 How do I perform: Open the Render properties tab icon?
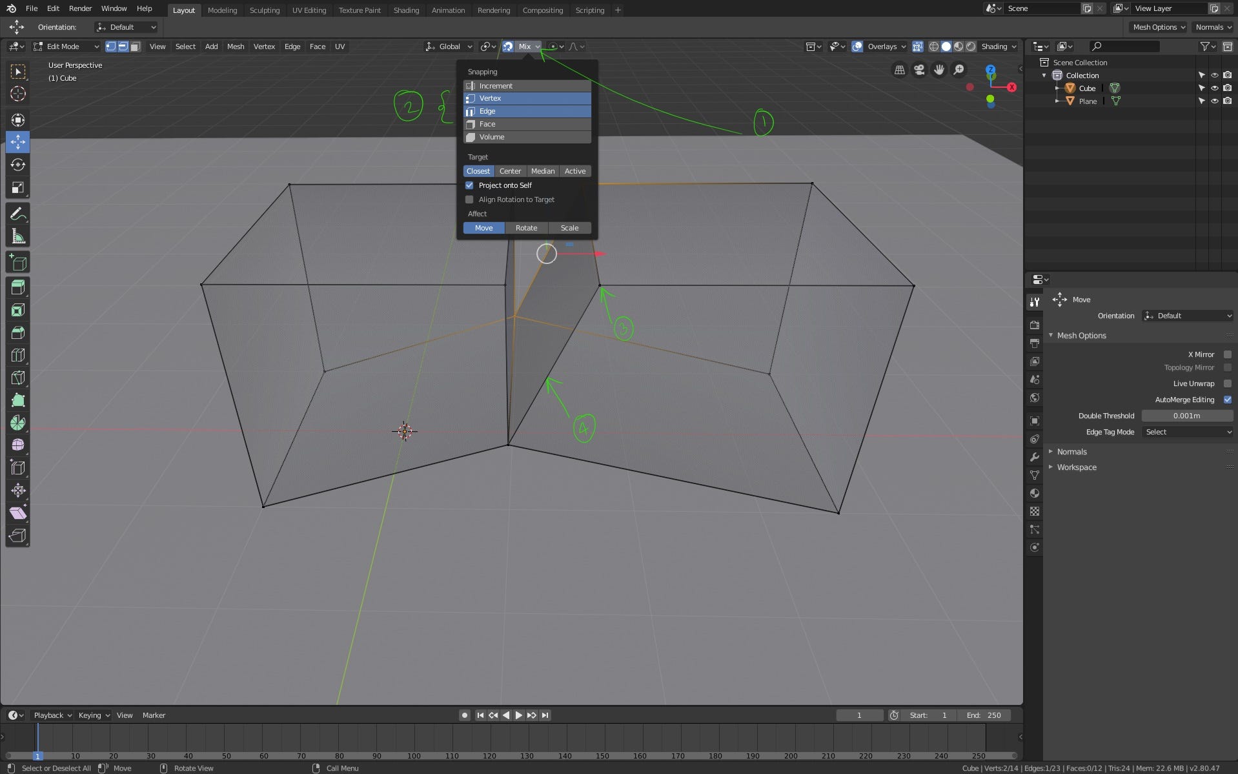click(x=1035, y=325)
